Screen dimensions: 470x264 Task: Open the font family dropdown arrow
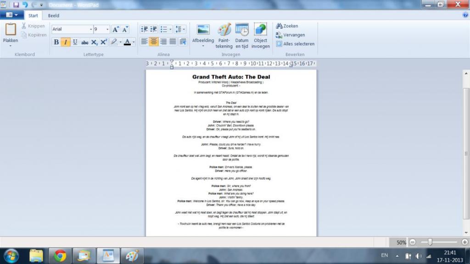pos(91,29)
